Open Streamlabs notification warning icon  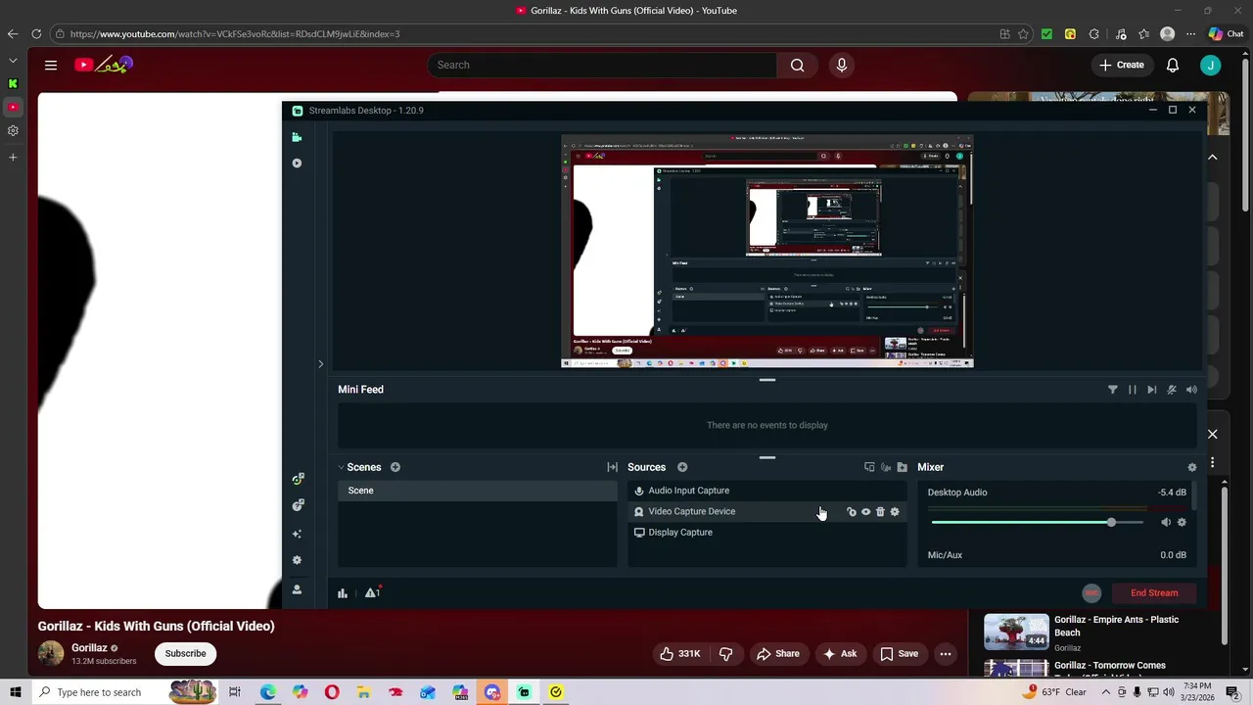coord(372,592)
